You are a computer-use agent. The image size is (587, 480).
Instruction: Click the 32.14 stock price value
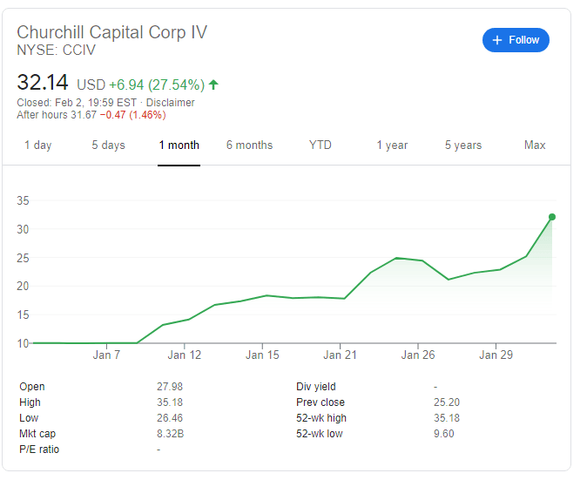(44, 84)
